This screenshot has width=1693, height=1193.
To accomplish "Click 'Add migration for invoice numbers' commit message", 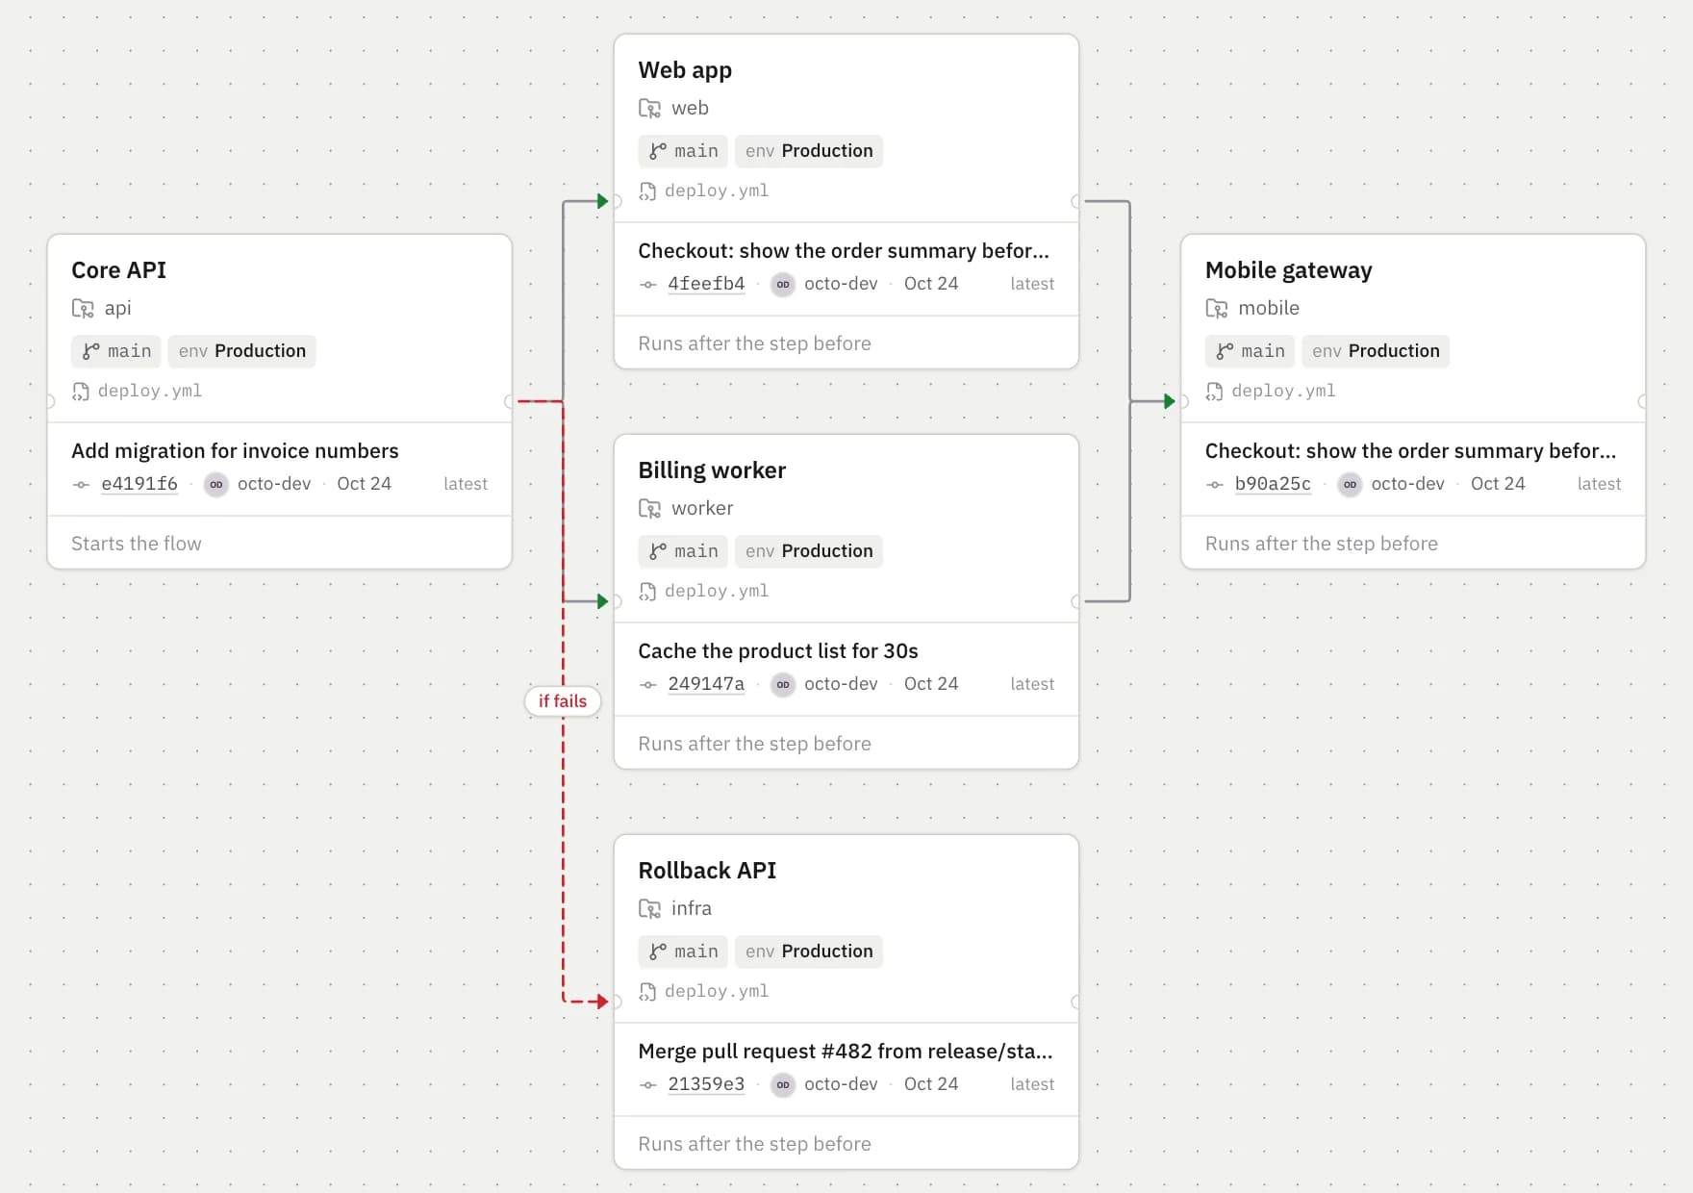I will coord(235,451).
